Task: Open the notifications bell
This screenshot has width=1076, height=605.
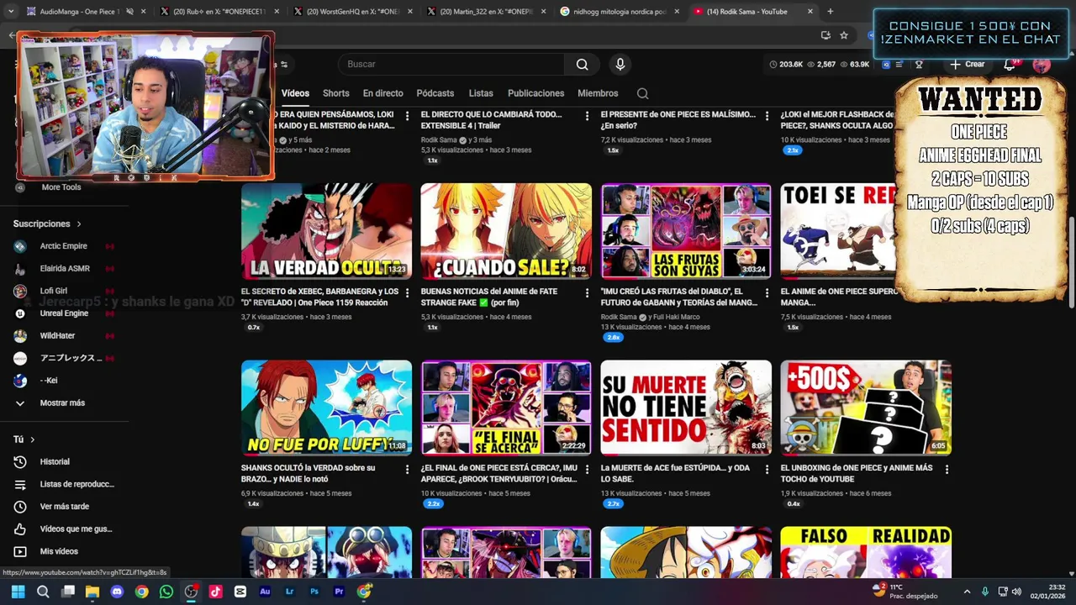Action: tap(1010, 64)
